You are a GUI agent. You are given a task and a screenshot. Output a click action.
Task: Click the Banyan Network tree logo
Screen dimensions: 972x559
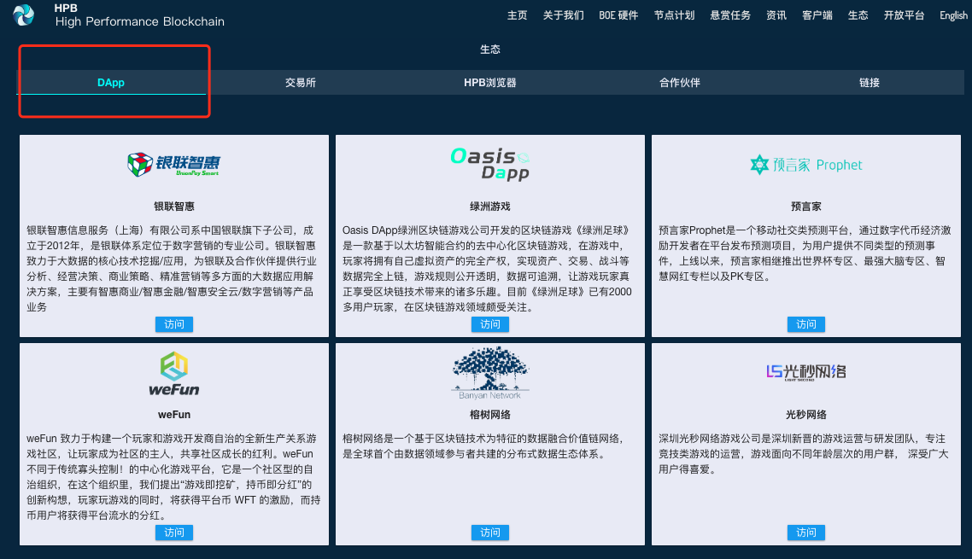point(489,373)
